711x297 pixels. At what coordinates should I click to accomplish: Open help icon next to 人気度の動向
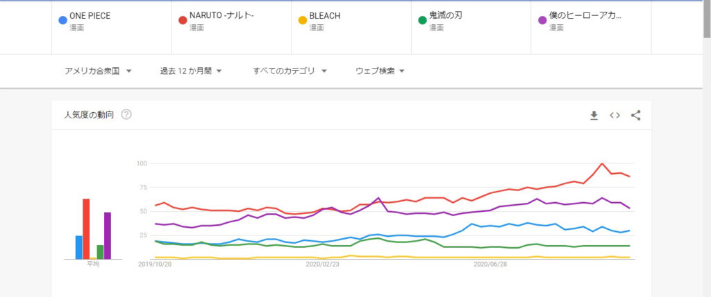126,115
